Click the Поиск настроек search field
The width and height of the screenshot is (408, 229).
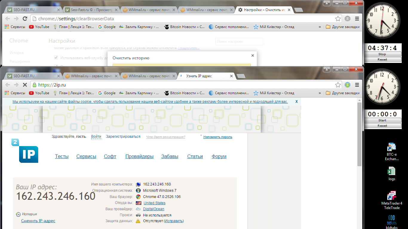coord(239,41)
